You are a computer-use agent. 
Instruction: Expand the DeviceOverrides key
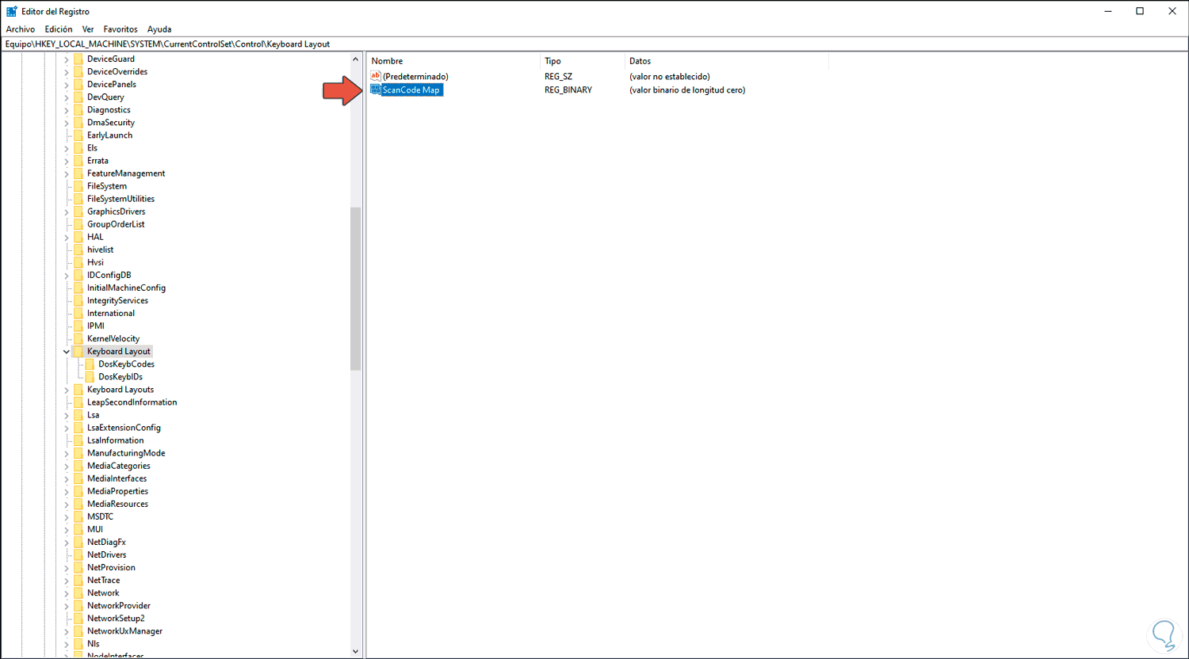click(x=67, y=71)
